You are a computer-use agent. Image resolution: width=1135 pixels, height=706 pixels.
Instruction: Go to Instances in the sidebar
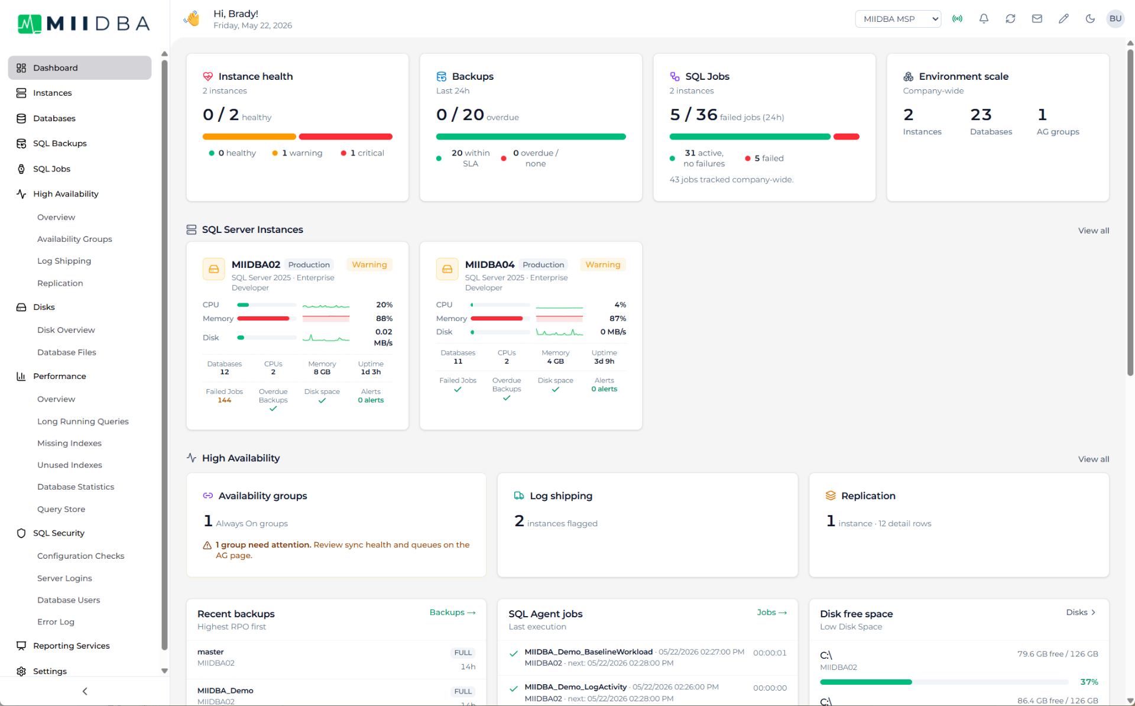(79, 93)
